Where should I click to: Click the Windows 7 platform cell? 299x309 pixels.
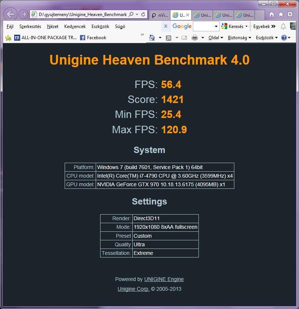165,167
